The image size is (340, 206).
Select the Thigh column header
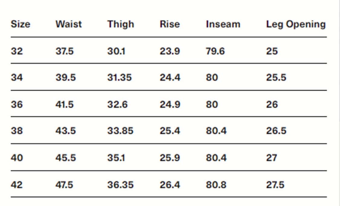point(121,24)
